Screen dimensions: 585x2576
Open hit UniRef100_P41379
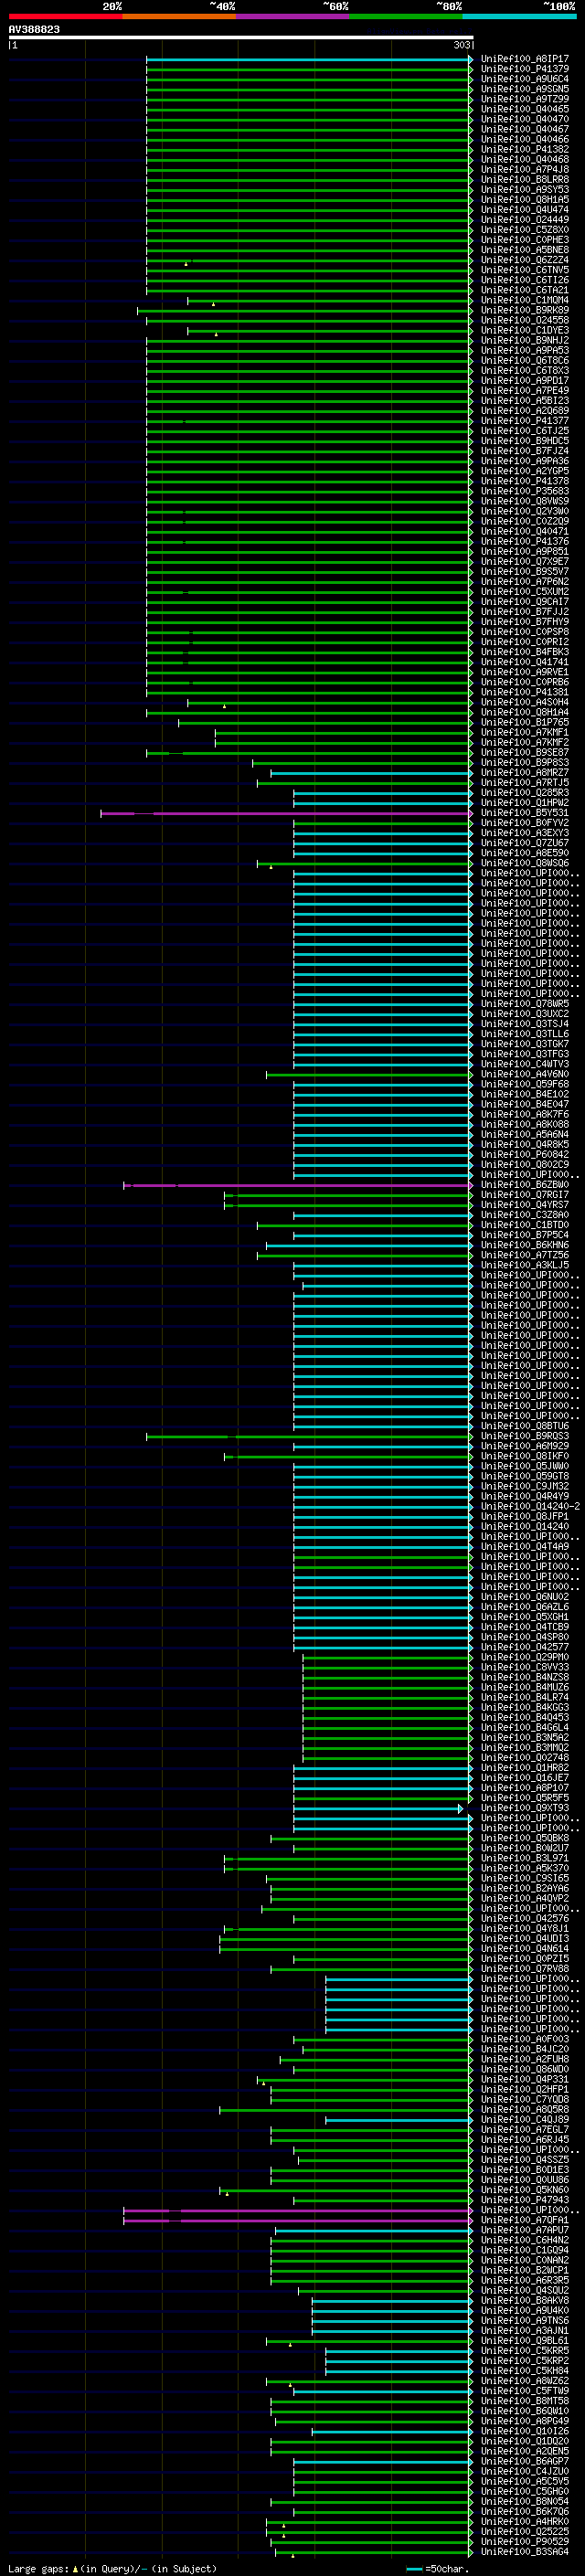525,69
